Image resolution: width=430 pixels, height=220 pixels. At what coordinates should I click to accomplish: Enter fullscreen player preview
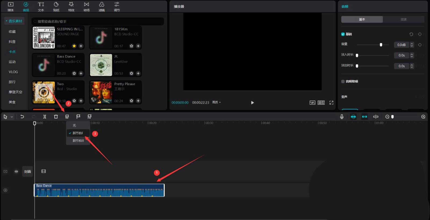click(331, 103)
